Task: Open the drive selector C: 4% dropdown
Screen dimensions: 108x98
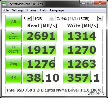Action: pyautogui.click(x=79, y=18)
